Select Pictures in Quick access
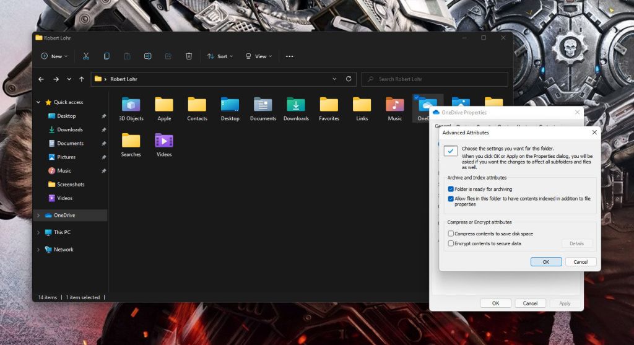Screen dimensions: 634x345 point(66,157)
